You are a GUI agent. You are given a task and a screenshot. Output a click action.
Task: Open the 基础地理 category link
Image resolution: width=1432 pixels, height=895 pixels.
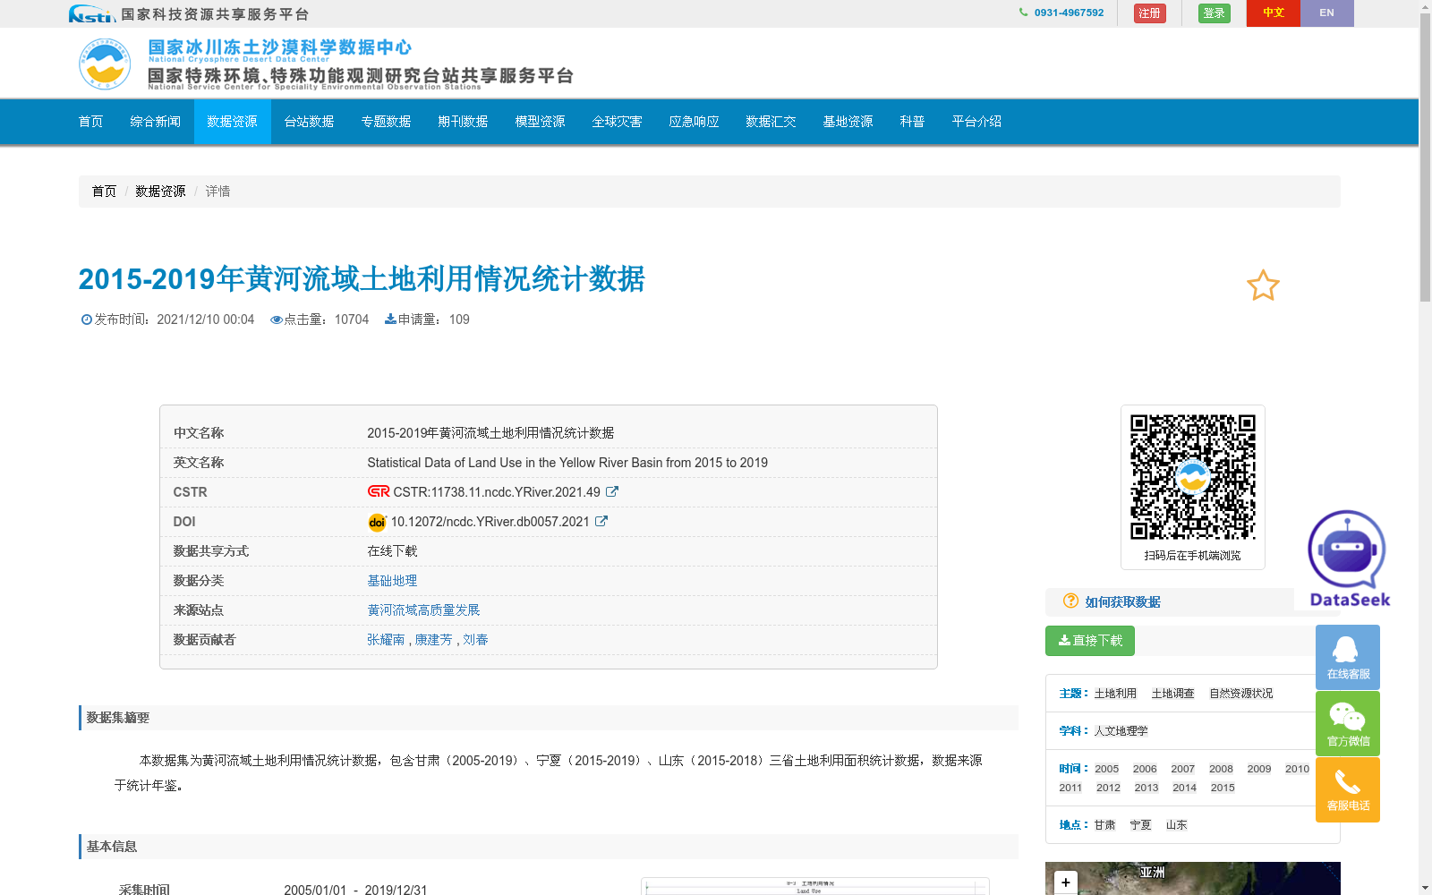point(392,581)
